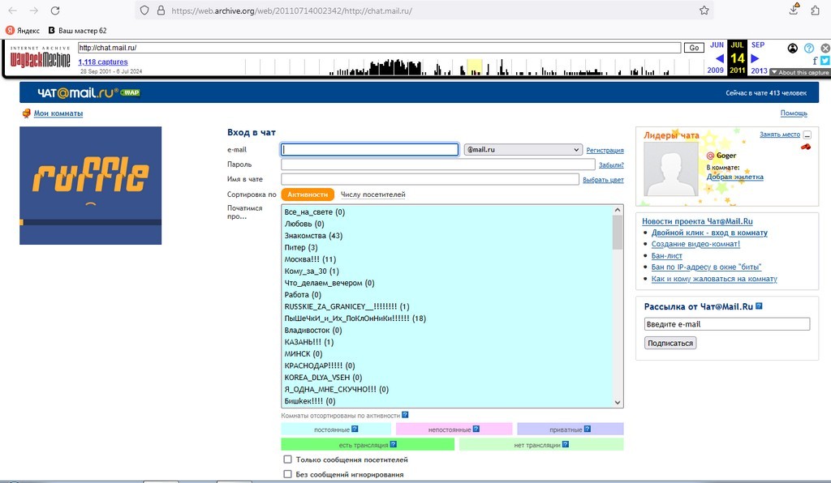
Task: Select room ПыШеЧкИ_и_Их_ПоКлОнНиКи!!!!!! (18)
Action: [355, 318]
